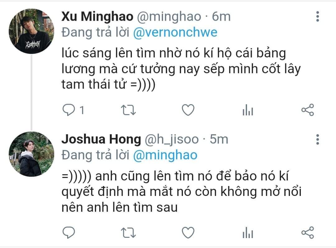Open more options for Xu Minghao's tweet
336x248 pixels.
318,16
